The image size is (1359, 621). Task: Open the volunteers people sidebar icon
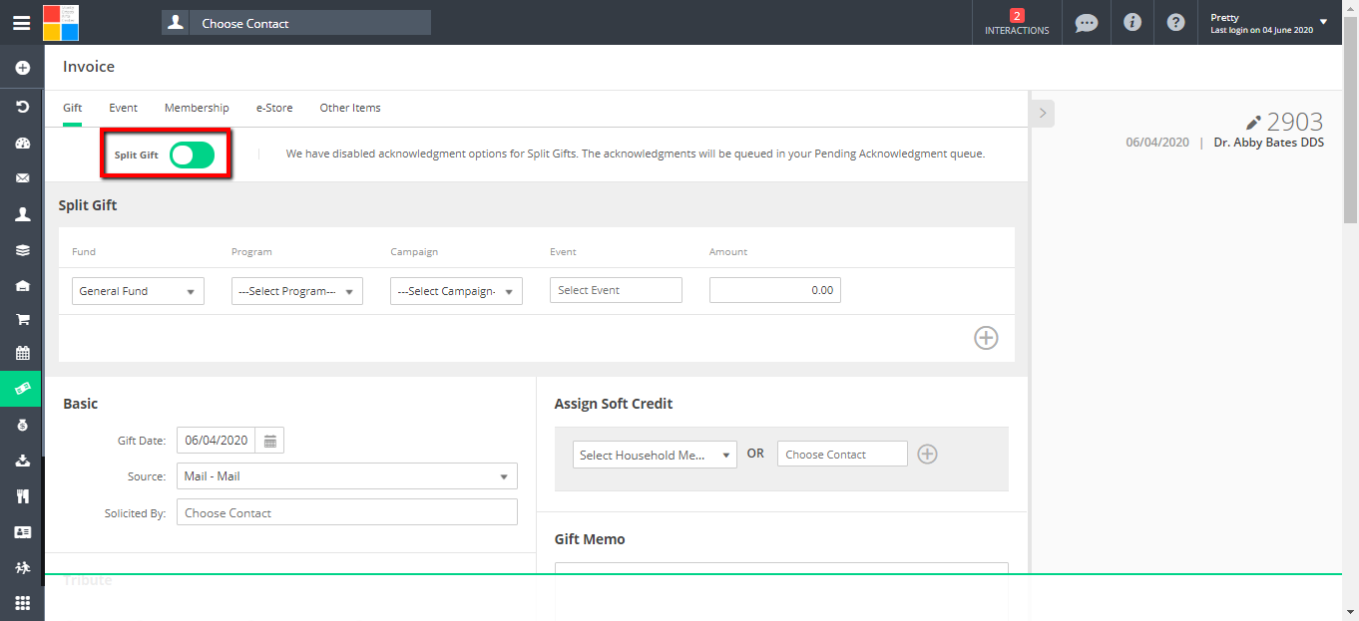click(22, 567)
